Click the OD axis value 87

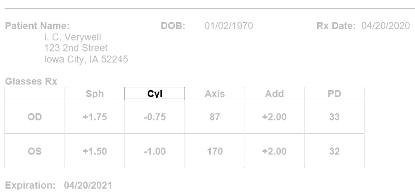[214, 117]
